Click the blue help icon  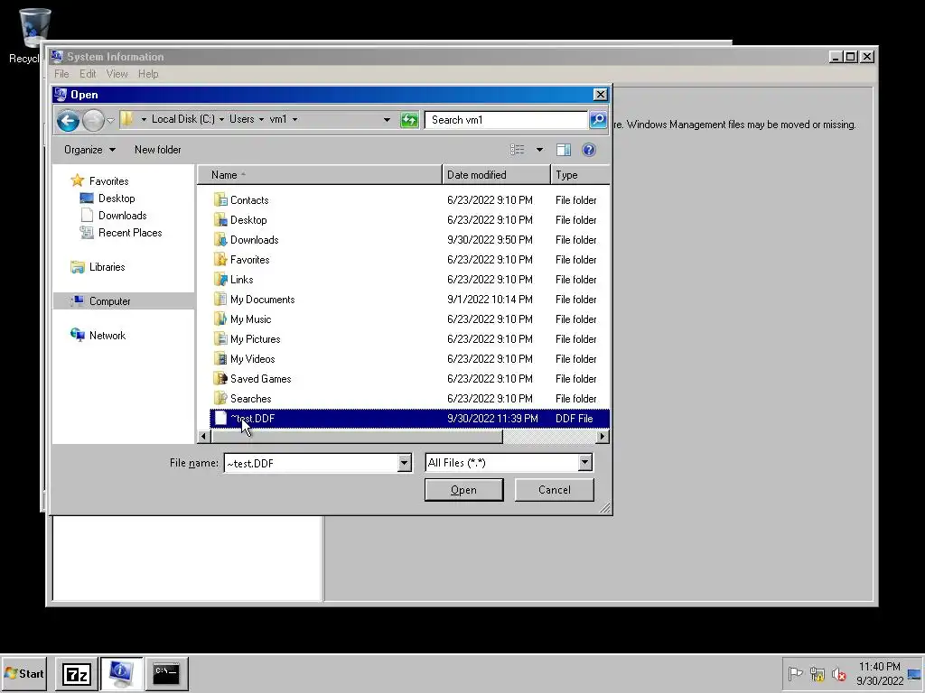click(x=588, y=150)
